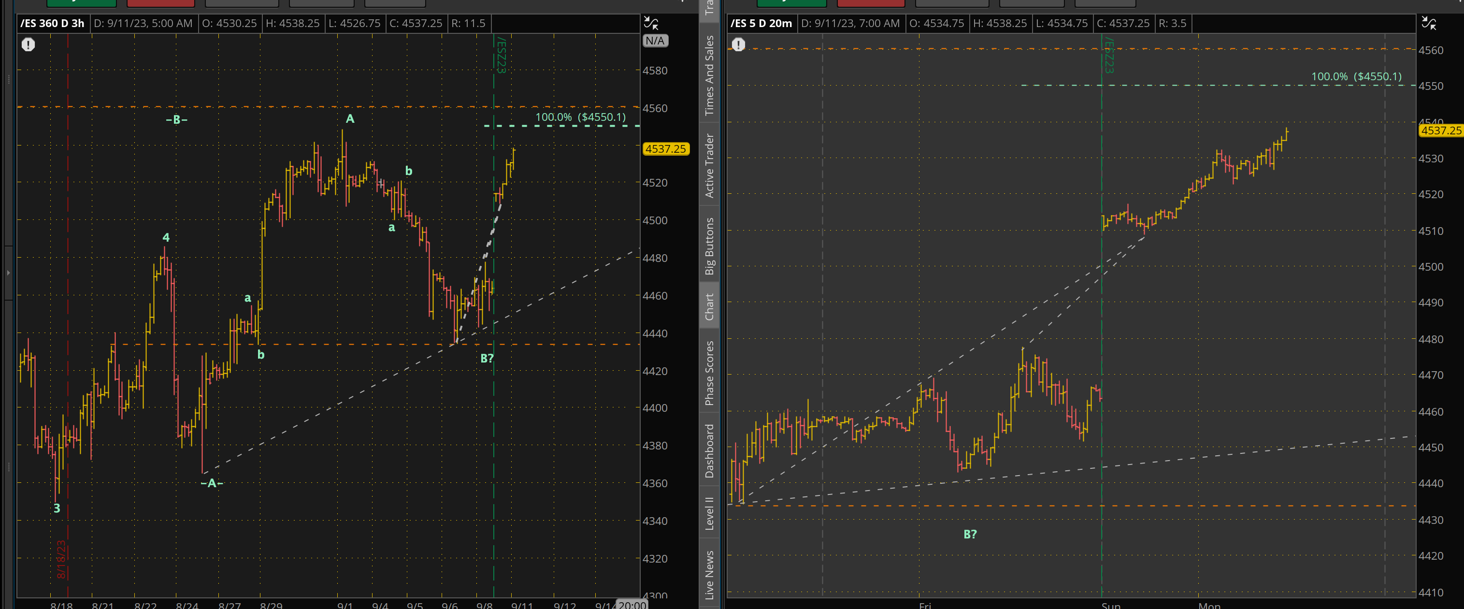Viewport: 1464px width, 609px height.
Task: Open the Big Buttons sidebar tab
Action: point(709,246)
